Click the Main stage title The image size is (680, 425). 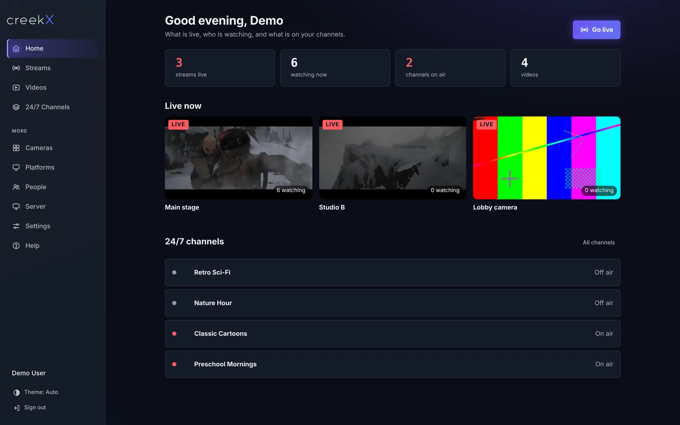pos(182,207)
